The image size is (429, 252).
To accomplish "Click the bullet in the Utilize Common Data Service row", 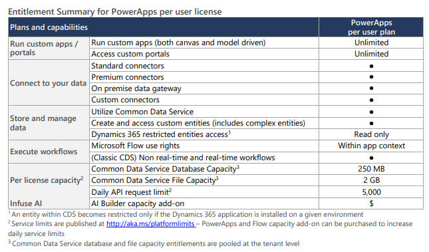I will point(371,112).
